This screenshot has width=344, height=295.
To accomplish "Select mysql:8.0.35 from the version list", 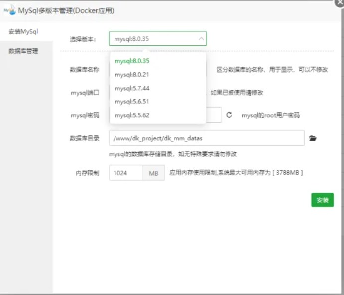I will 132,61.
